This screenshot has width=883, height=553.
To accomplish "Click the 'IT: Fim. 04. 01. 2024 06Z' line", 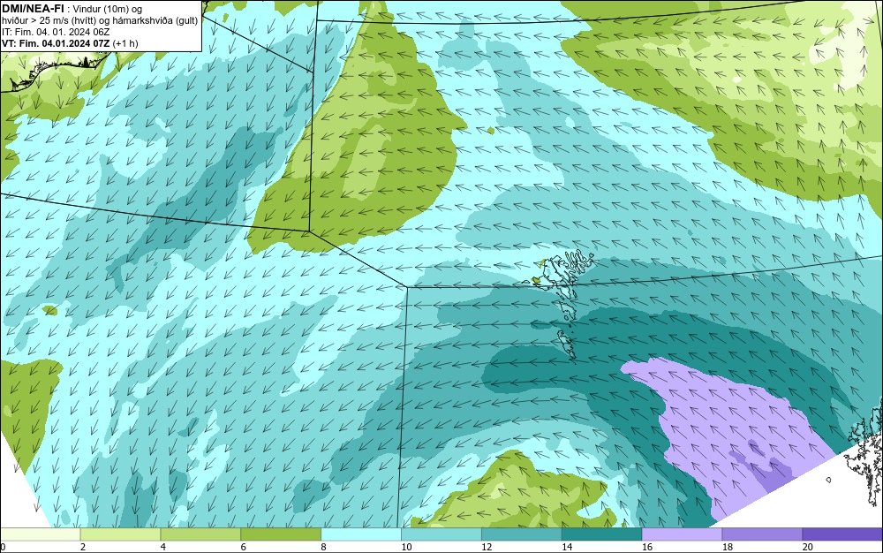I will click(x=56, y=32).
